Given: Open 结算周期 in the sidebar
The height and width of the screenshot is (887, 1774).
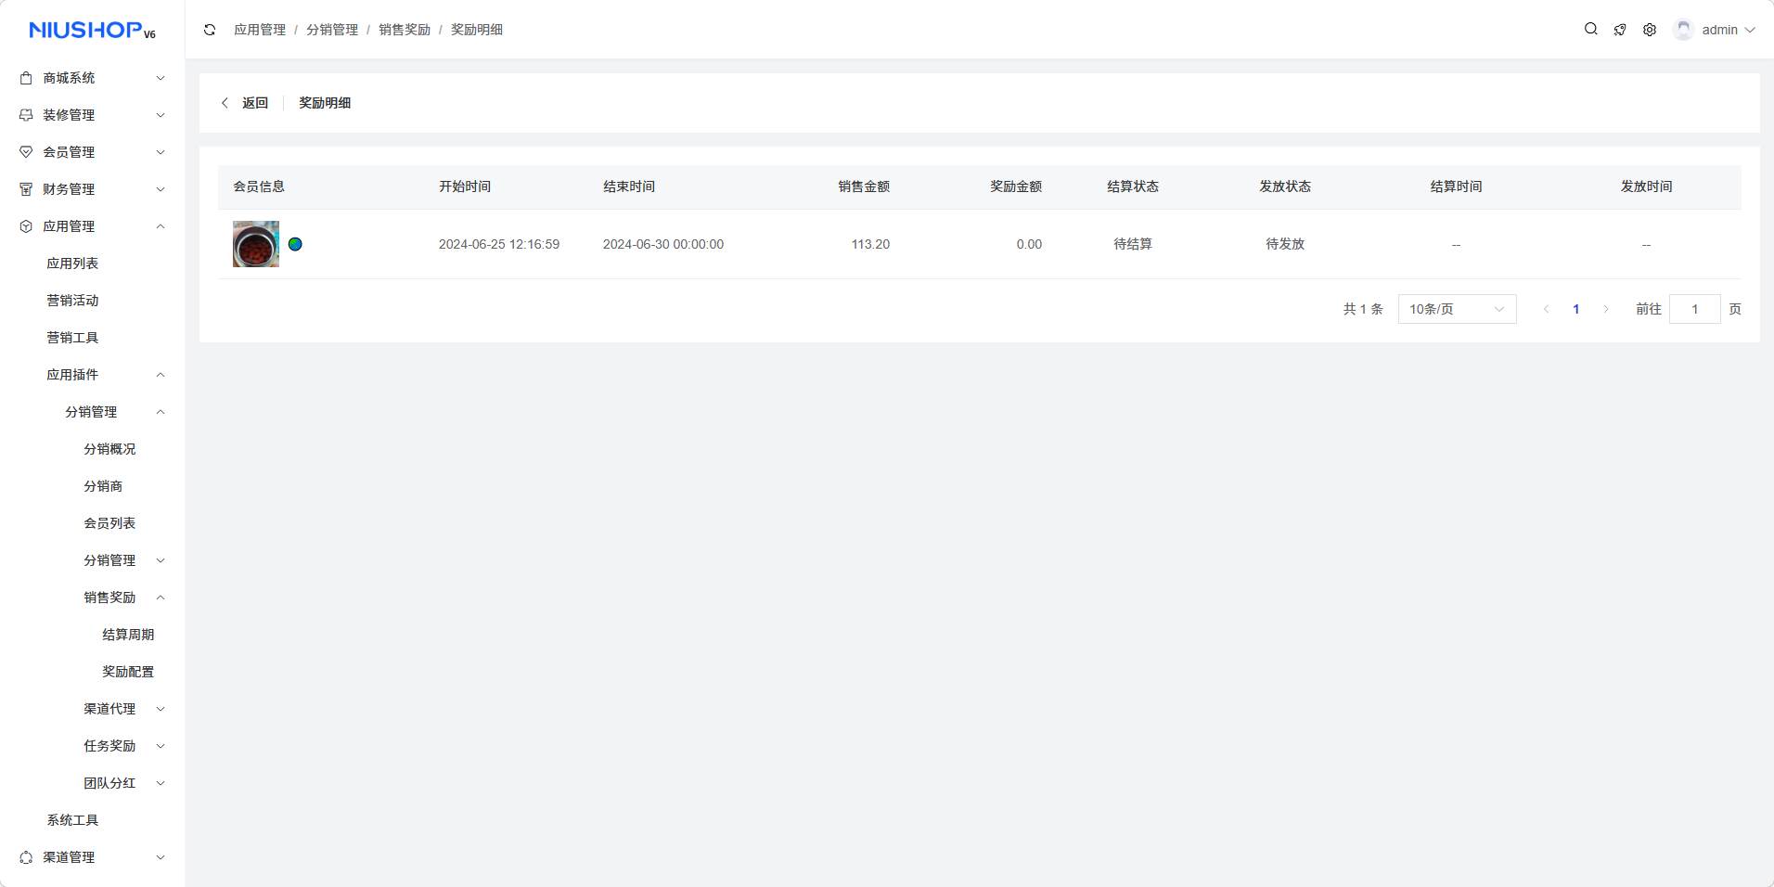Looking at the screenshot, I should (128, 635).
